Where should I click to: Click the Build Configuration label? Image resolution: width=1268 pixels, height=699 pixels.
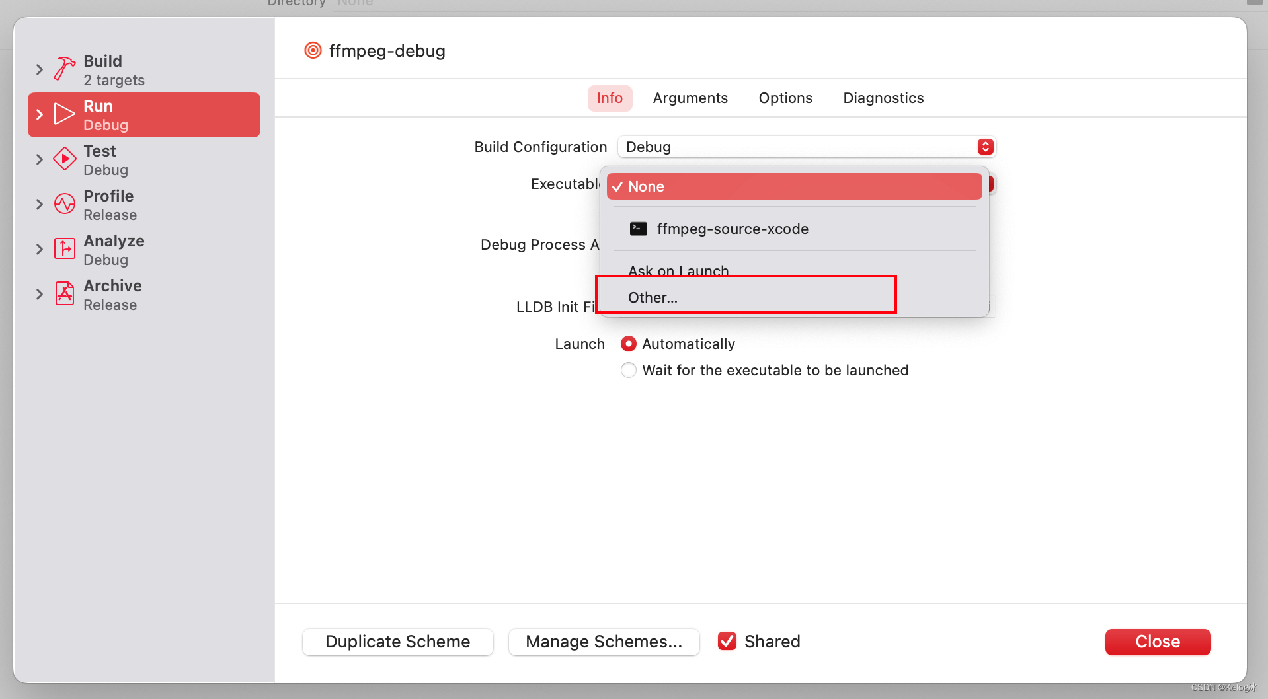(x=541, y=147)
